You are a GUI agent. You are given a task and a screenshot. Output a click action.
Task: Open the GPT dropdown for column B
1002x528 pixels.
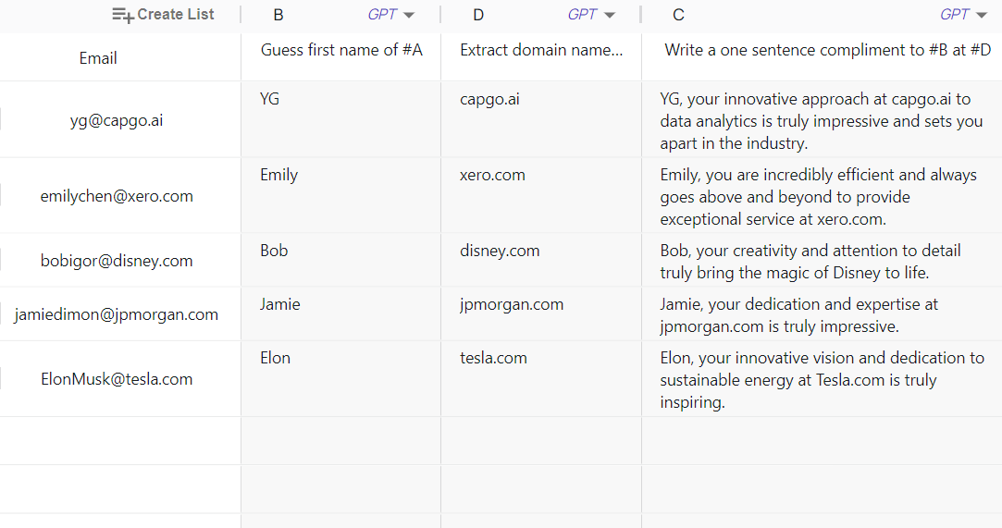click(409, 15)
